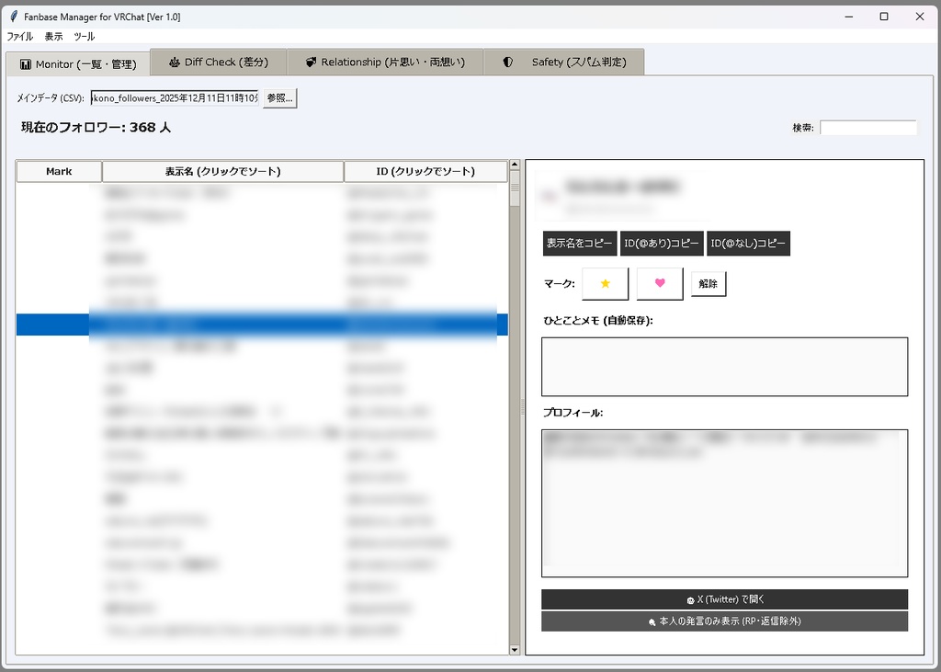
Task: Select the highlighted blue row in follower list
Action: (x=262, y=325)
